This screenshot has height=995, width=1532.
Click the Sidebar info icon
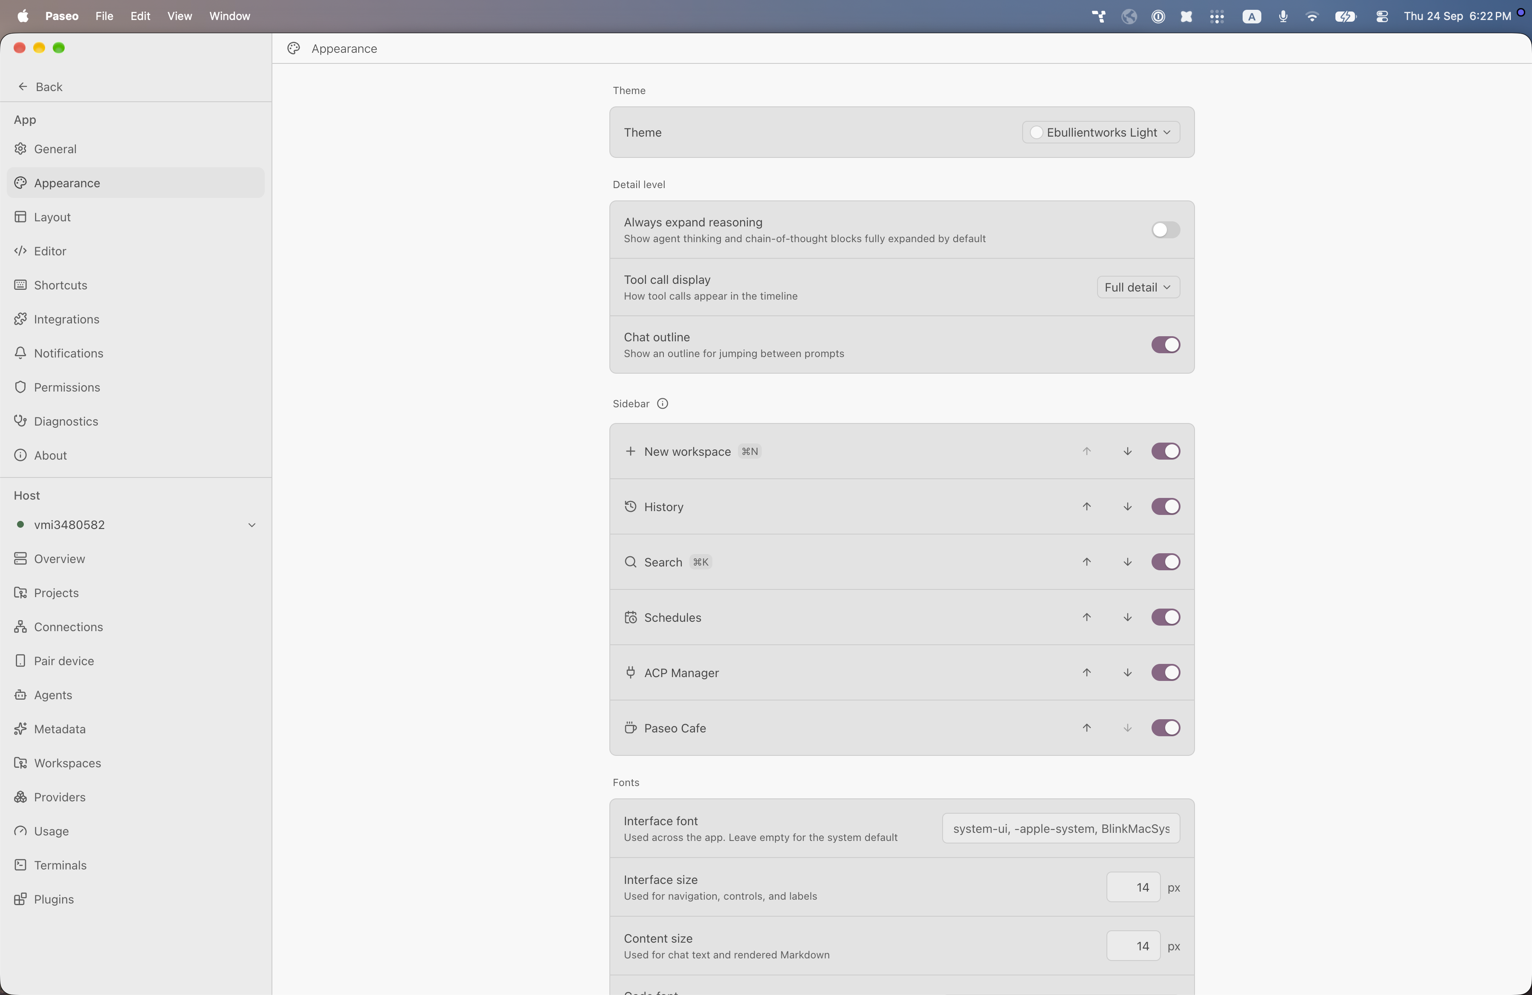coord(662,403)
